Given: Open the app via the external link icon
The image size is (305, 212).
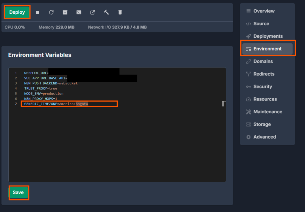Looking at the screenshot, I should click(93, 12).
